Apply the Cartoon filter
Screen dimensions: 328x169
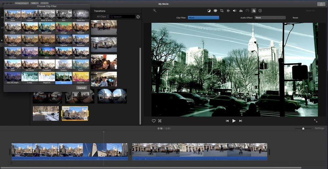click(x=13, y=53)
